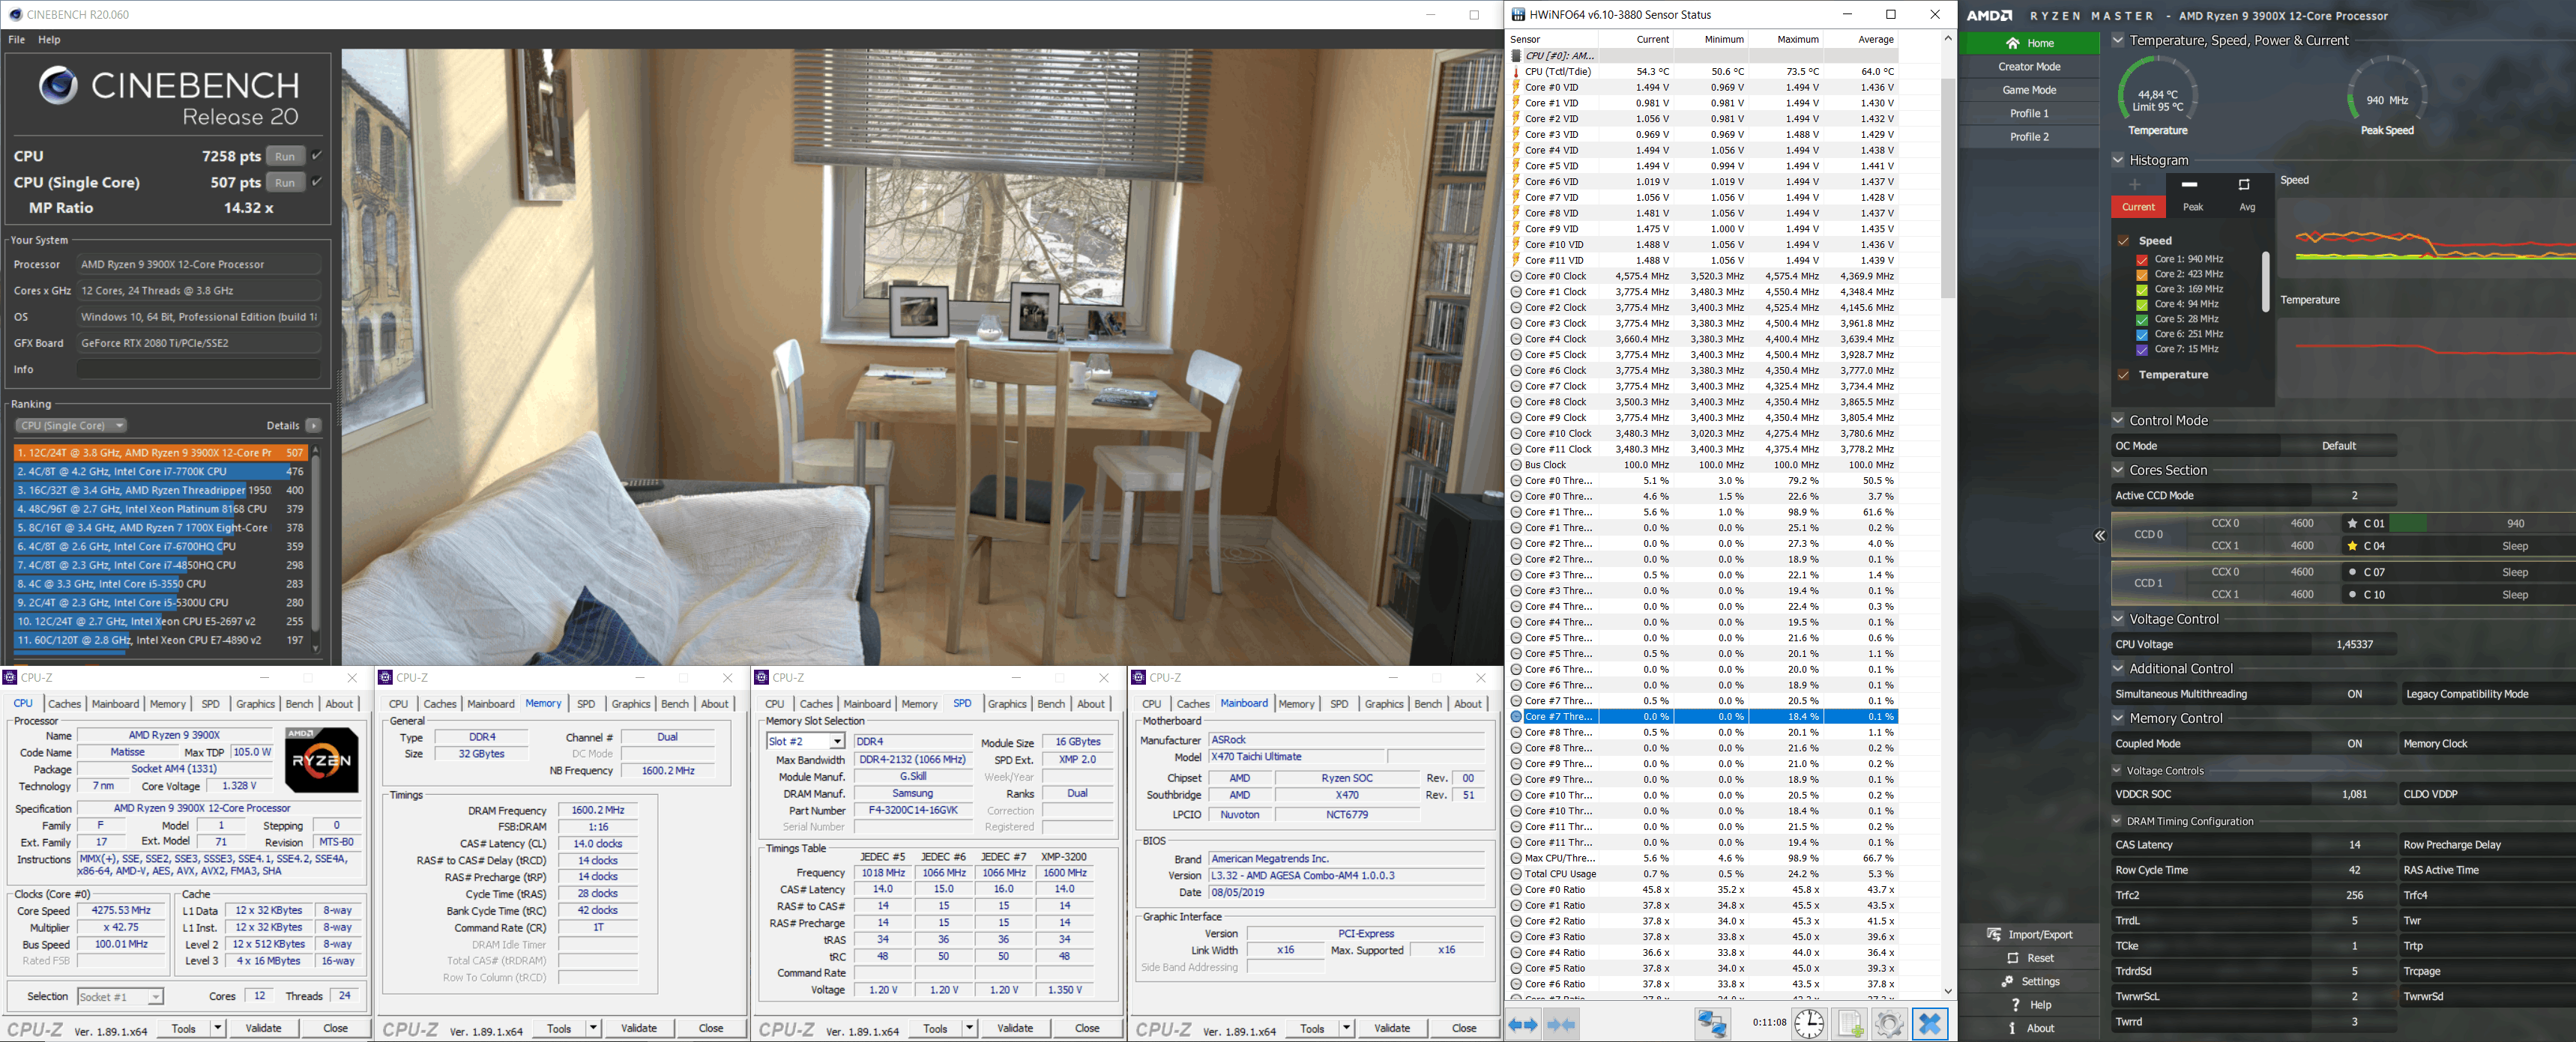This screenshot has width=2576, height=1042.
Task: Select Creator Mode in Ryzen Master
Action: click(x=2029, y=67)
